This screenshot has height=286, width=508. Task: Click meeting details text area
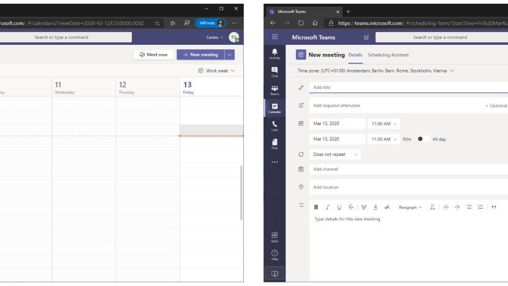[409, 247]
